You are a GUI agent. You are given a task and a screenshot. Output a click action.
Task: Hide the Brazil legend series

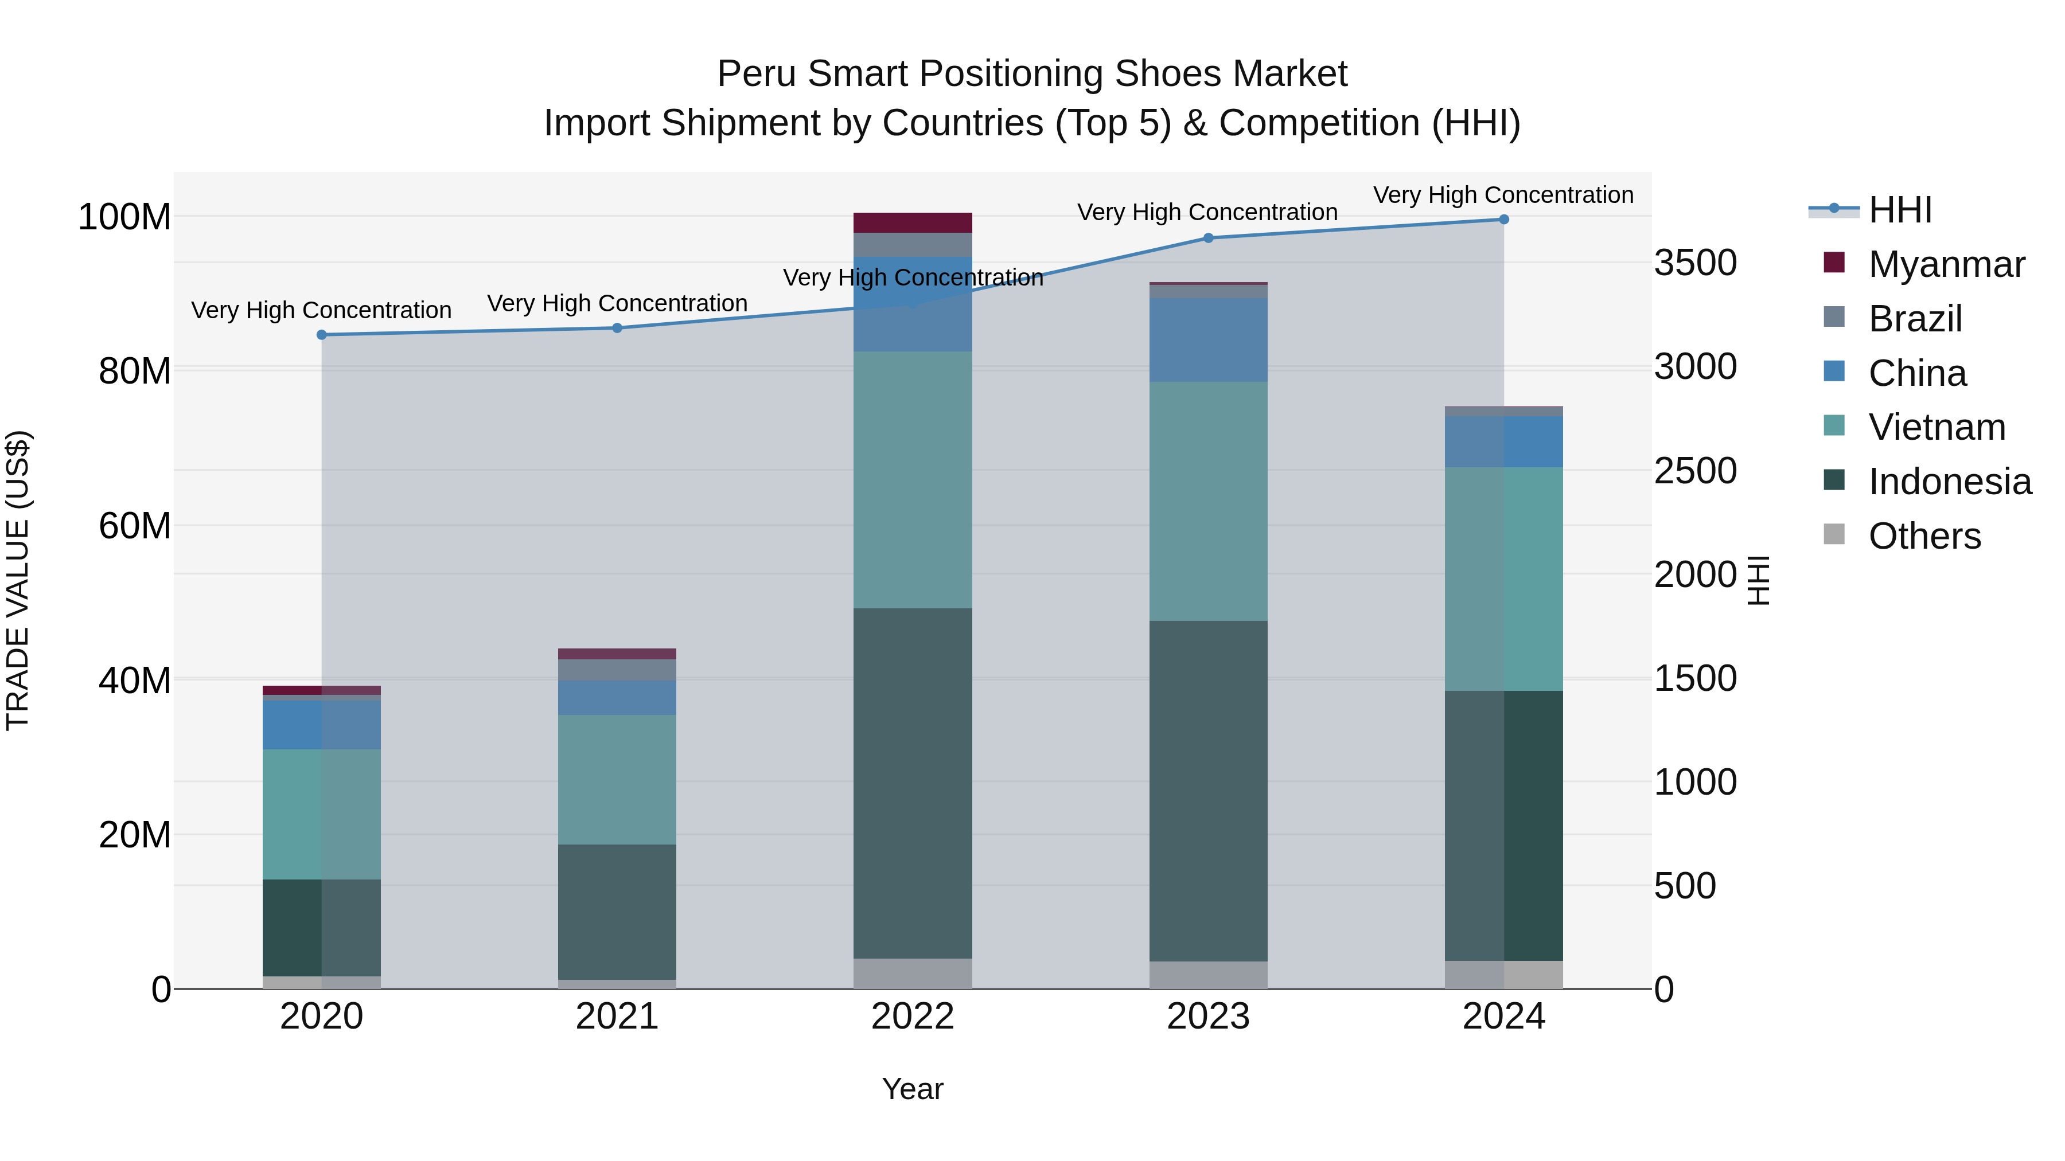(x=1893, y=319)
